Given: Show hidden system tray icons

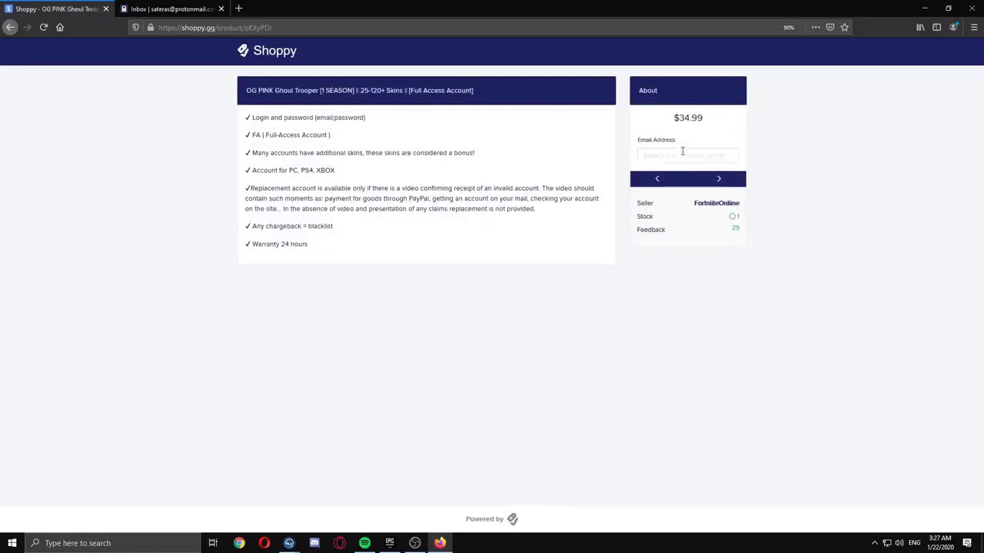Looking at the screenshot, I should point(874,543).
